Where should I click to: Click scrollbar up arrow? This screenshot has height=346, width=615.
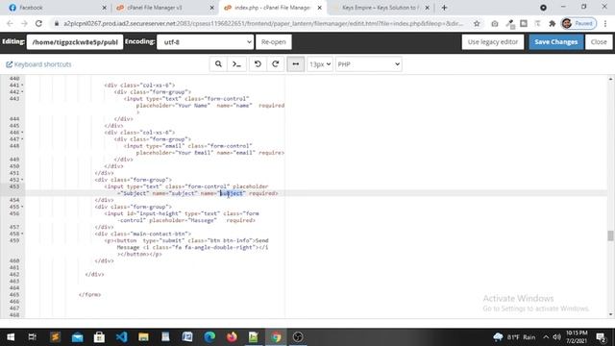tap(610, 79)
